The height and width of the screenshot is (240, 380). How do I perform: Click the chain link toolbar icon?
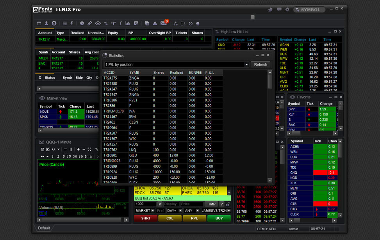[x=90, y=23]
